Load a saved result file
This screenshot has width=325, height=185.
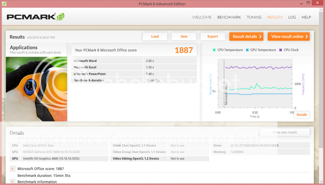[x=155, y=36]
